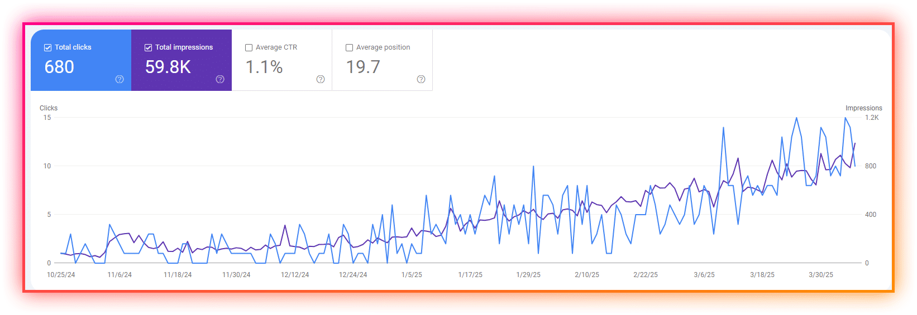Click the 2/10/25 date label

[587, 275]
